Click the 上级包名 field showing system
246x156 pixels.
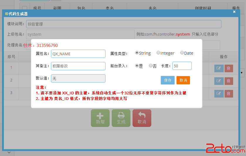tap(80, 34)
